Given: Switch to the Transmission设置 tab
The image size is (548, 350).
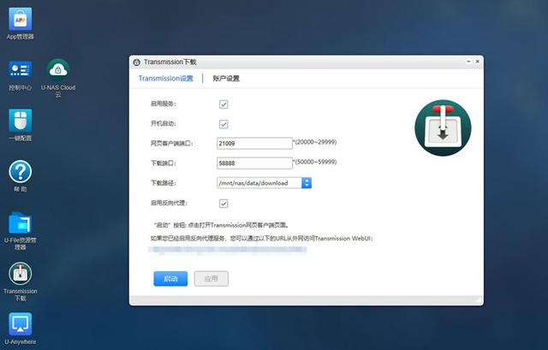Looking at the screenshot, I should click(x=165, y=78).
